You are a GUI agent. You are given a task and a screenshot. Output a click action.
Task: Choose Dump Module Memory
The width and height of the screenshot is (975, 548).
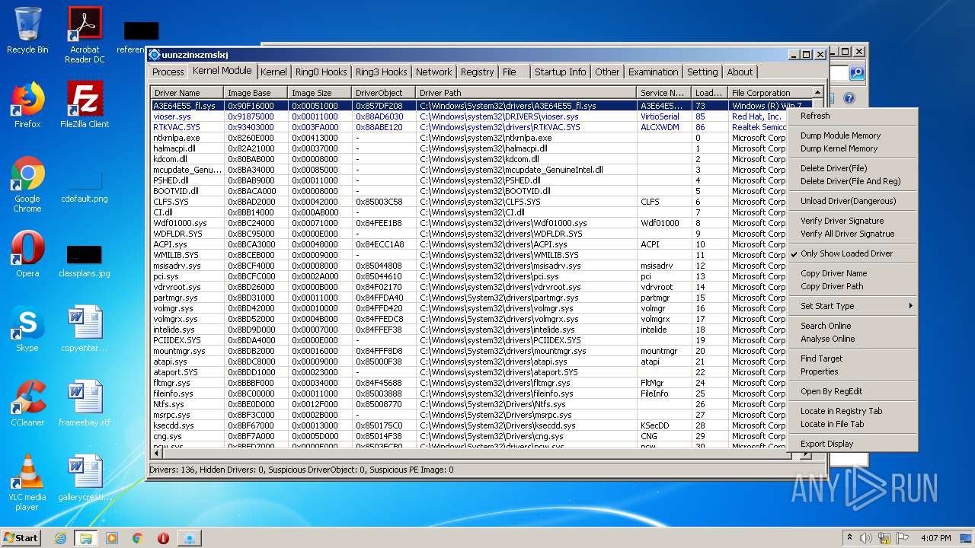pos(852,135)
